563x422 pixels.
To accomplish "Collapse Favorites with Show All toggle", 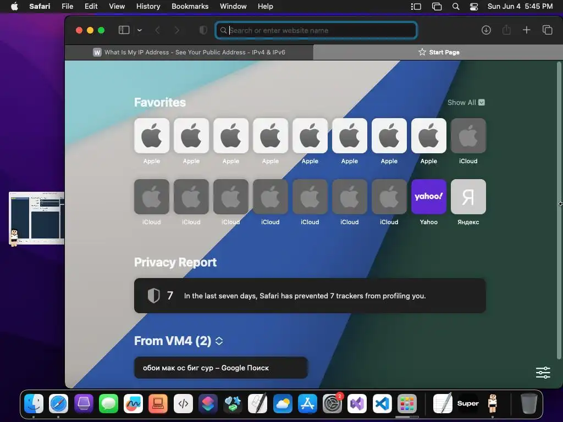I will (x=466, y=103).
